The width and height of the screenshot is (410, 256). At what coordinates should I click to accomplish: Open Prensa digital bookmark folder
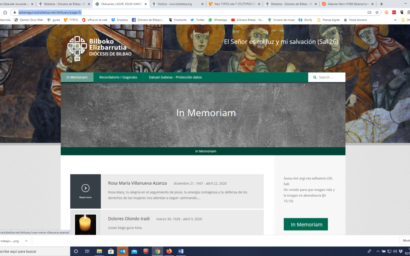[328, 20]
